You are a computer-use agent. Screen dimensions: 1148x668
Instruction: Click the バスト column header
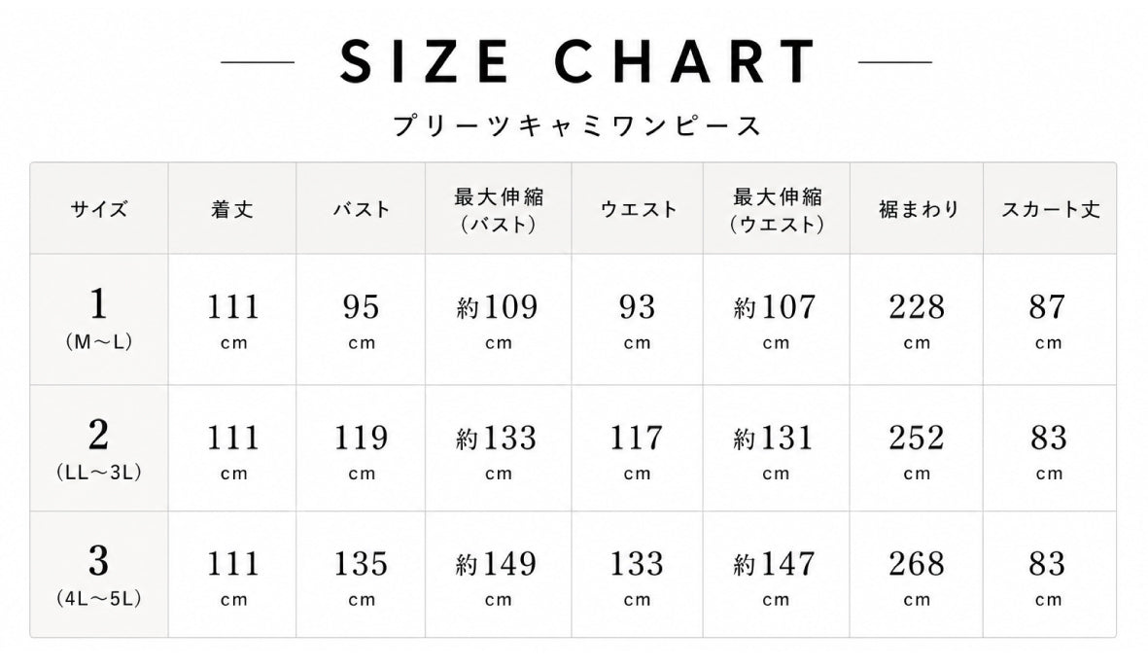[x=361, y=209]
